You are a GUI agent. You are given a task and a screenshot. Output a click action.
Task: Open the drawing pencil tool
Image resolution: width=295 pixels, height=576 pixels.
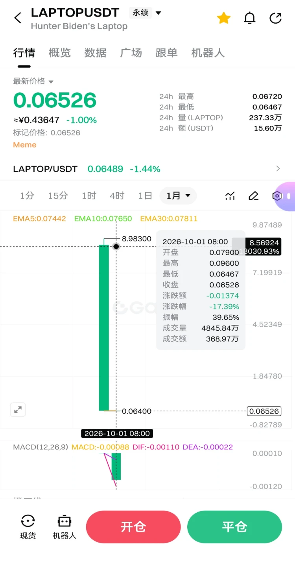(254, 196)
